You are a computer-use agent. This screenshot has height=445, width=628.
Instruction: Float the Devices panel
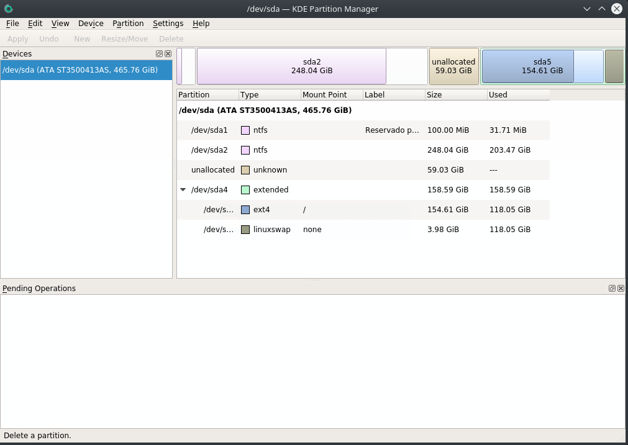pyautogui.click(x=159, y=54)
